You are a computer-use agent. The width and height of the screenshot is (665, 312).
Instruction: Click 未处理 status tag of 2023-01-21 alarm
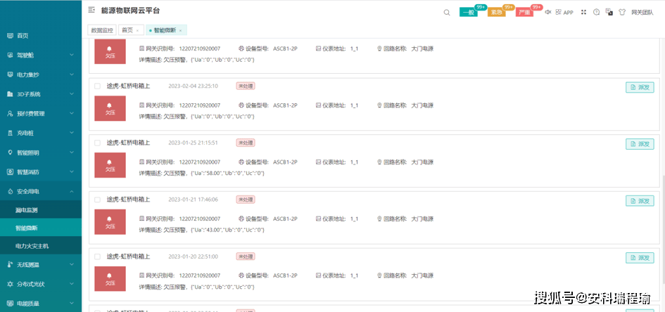point(246,200)
